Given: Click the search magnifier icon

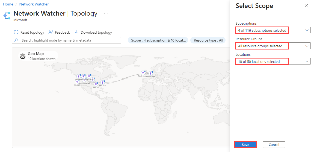Looking at the screenshot, I should pyautogui.click(x=16, y=40).
